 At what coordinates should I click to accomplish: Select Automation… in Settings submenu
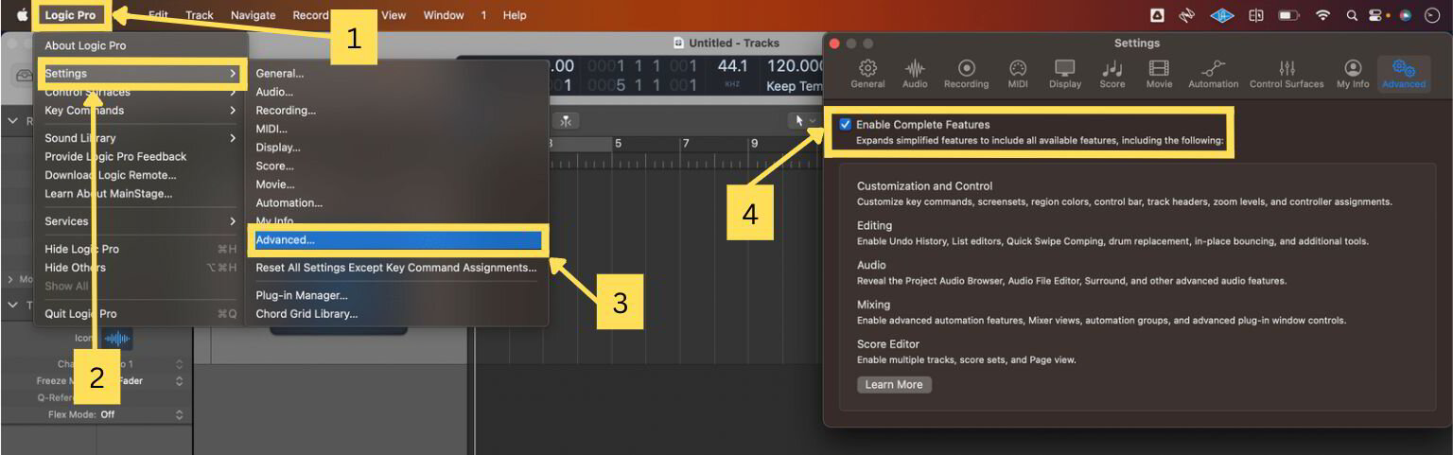tap(396, 202)
